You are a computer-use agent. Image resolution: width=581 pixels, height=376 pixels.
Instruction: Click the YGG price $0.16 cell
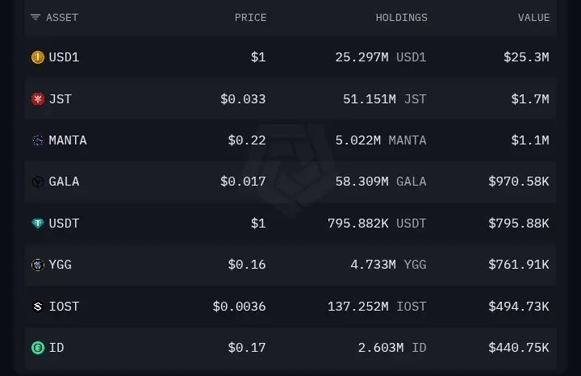pyautogui.click(x=247, y=265)
